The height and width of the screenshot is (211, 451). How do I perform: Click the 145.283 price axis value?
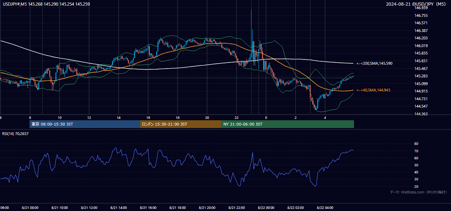coord(421,76)
